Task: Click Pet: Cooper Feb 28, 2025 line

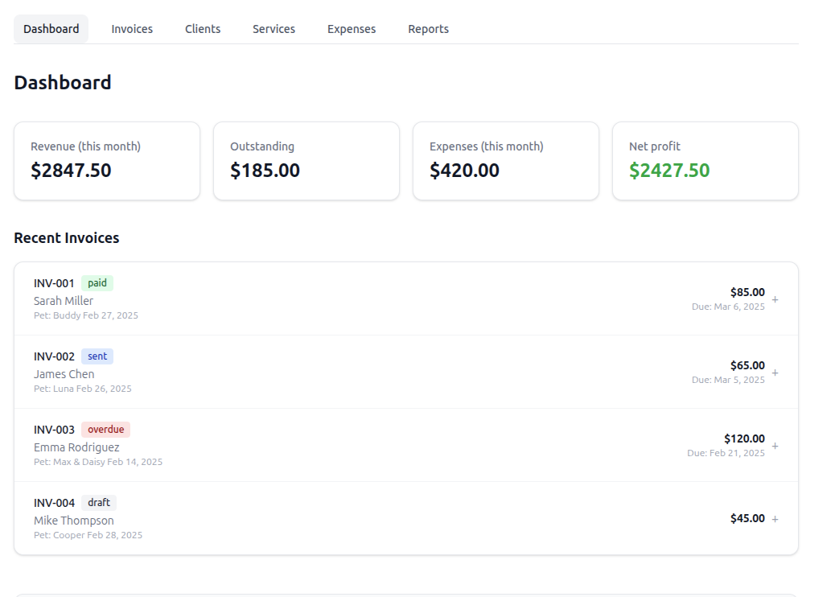Action: pos(88,535)
